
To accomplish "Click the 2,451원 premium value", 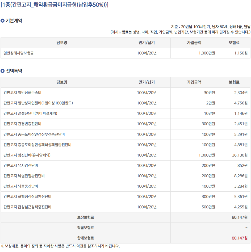I will (241, 124).
